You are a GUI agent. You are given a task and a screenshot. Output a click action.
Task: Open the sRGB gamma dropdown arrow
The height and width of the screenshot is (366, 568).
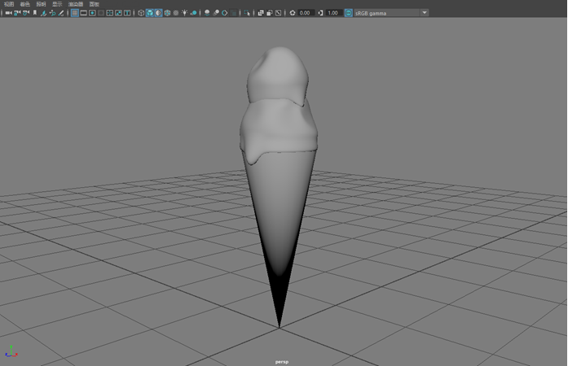point(425,13)
